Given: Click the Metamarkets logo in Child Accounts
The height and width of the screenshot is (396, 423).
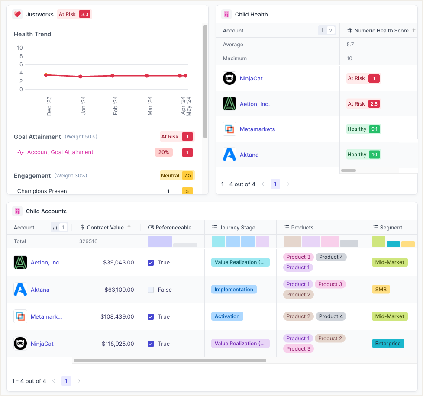Looking at the screenshot, I should [x=20, y=316].
